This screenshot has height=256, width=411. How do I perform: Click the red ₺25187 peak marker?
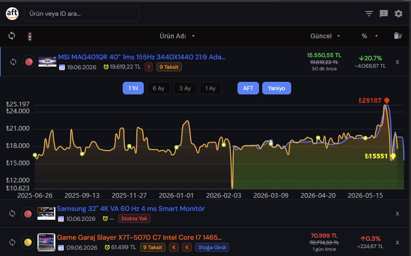[387, 101]
